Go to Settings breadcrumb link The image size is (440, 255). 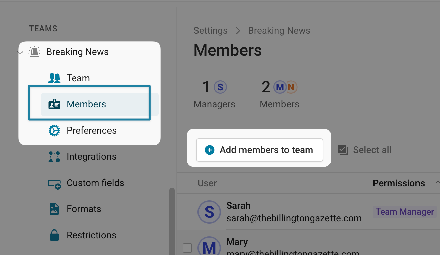(x=211, y=31)
